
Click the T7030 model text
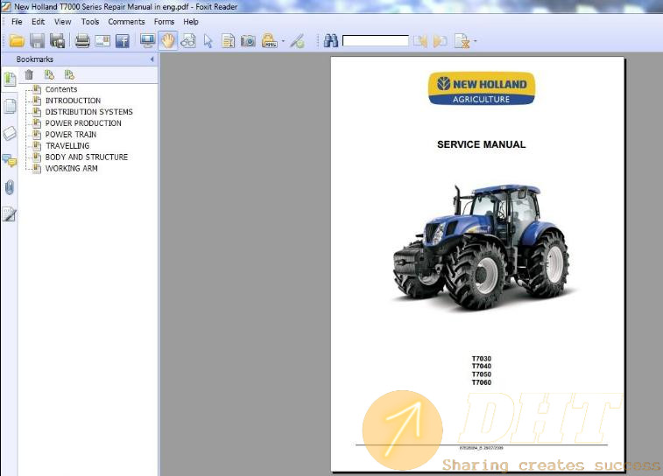[482, 359]
